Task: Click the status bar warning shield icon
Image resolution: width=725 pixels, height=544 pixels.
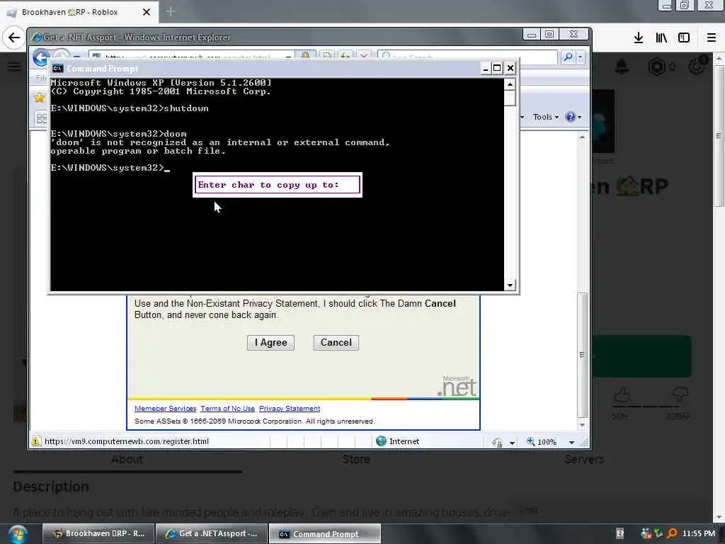Action: (35, 441)
